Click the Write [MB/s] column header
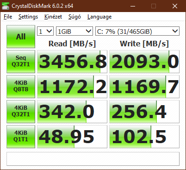Image resolution: width=186 pixels, height=170 pixels. [144, 44]
